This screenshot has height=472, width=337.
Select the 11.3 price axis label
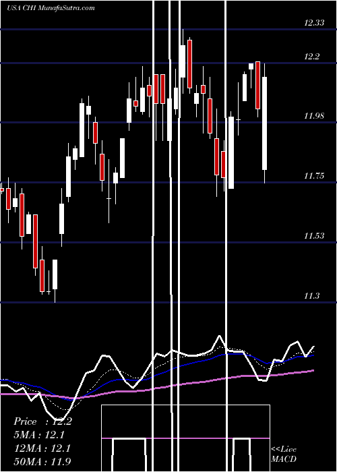point(311,296)
